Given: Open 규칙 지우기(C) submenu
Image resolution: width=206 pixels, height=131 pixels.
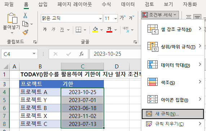Looking at the screenshot, I should click(x=173, y=124).
